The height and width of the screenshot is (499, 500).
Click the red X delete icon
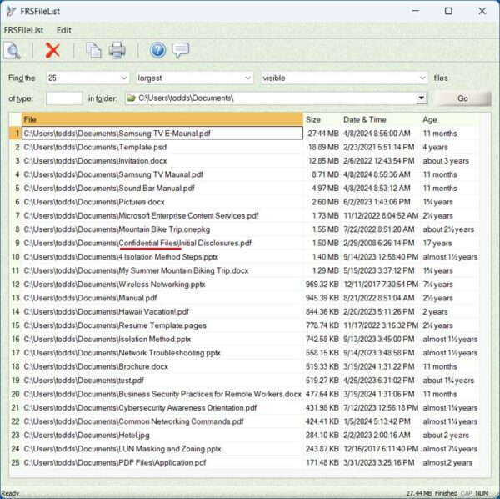(52, 50)
